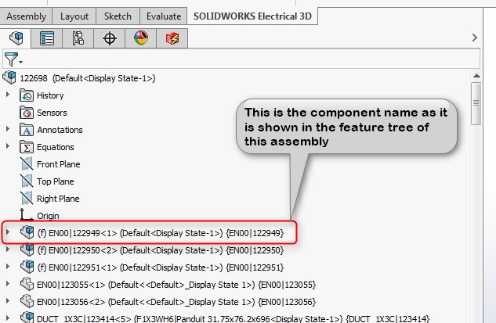Expand the EN00|122951 component
Image resolution: width=496 pixels, height=323 pixels.
[x=8, y=267]
